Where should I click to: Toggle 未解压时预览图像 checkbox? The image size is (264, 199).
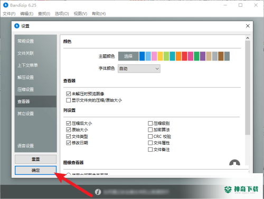[x=68, y=94]
